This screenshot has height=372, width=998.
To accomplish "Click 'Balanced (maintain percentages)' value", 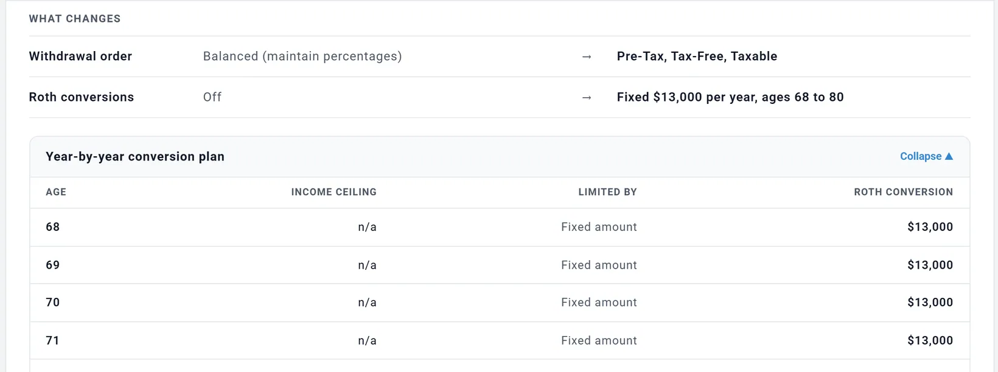I will [302, 56].
